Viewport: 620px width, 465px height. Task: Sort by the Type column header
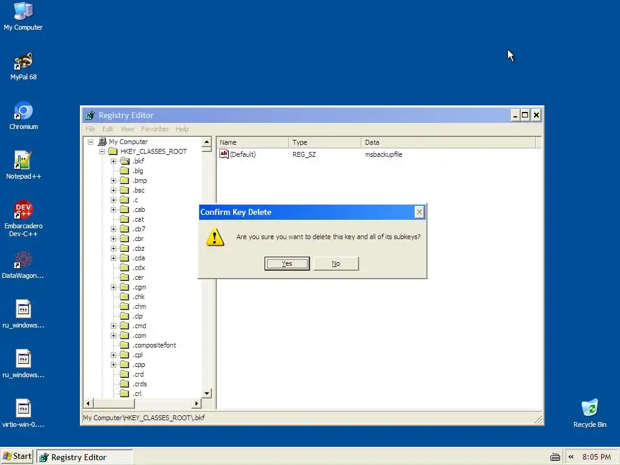(325, 142)
